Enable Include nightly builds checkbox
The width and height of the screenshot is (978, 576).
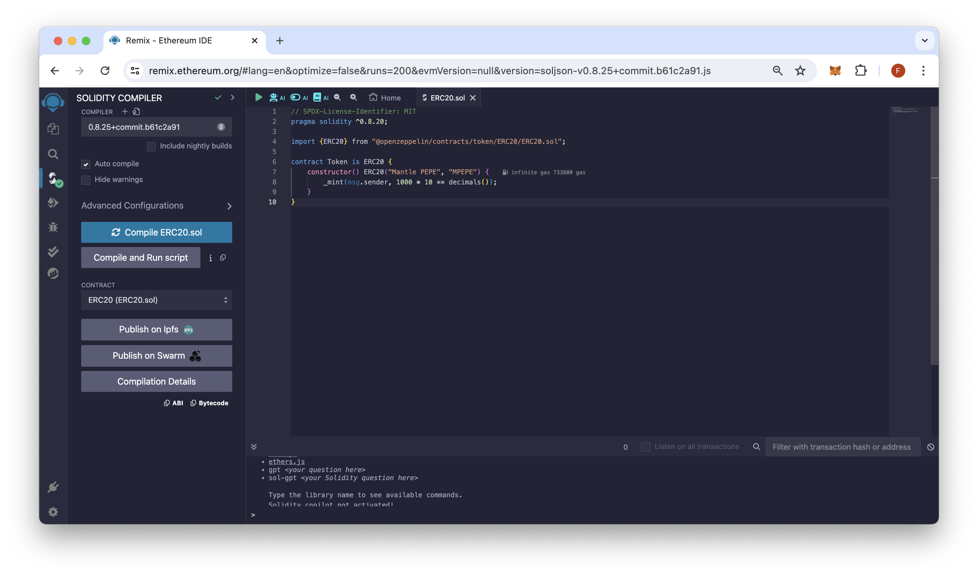[151, 146]
